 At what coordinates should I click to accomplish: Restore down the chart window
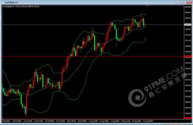pyautogui.click(x=183, y=3)
